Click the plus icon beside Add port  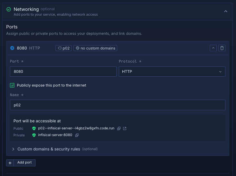pyautogui.click(x=10, y=163)
